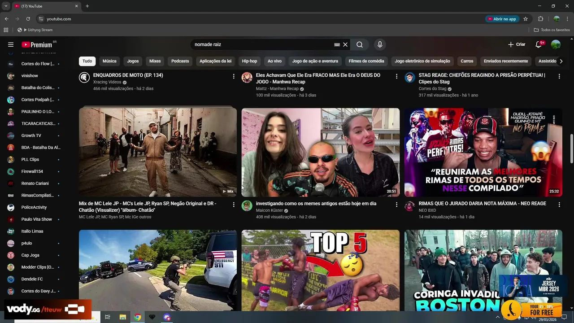The image size is (574, 323).
Task: Play the TOP 5 boxing knockout thumbnail
Action: [321, 271]
